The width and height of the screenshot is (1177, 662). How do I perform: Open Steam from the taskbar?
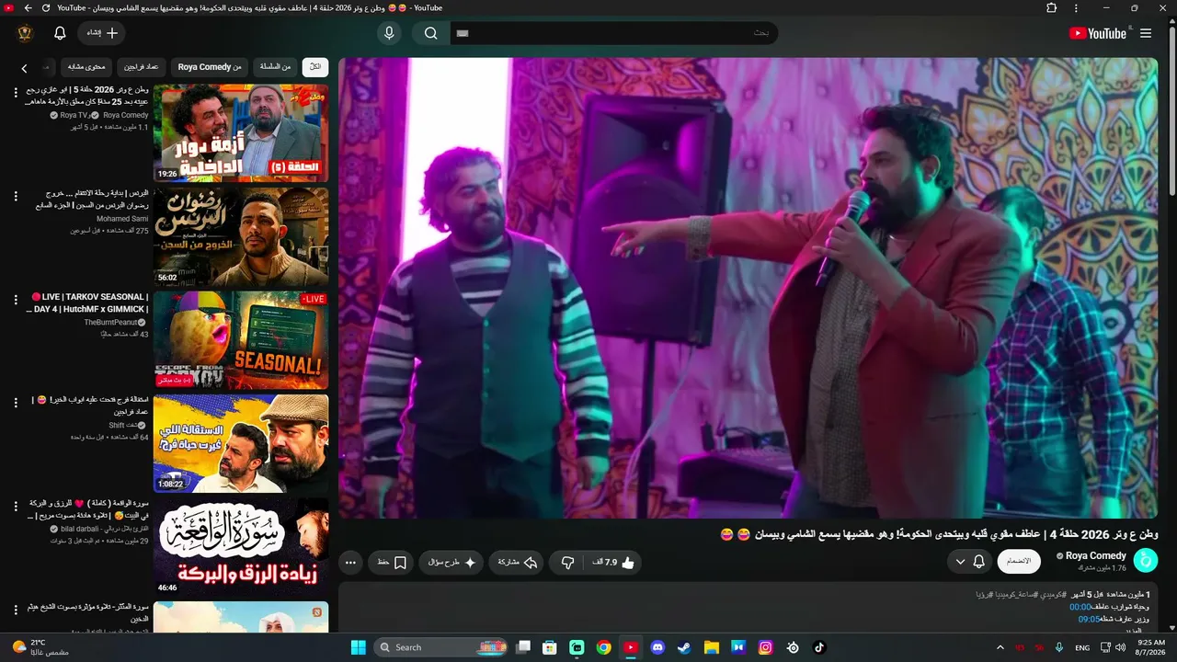pyautogui.click(x=684, y=647)
